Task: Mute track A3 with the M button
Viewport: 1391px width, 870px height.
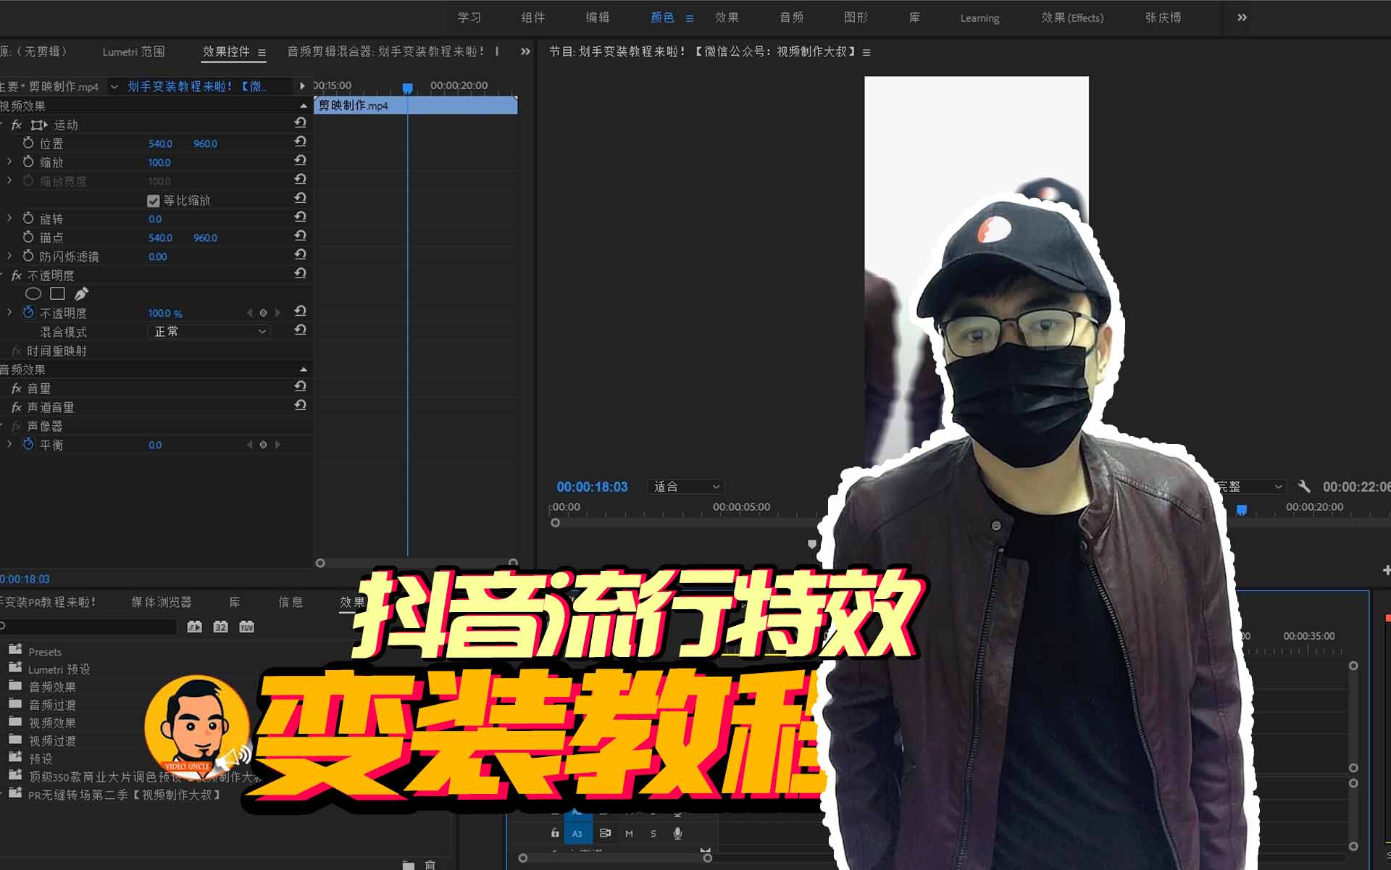Action: click(x=629, y=834)
